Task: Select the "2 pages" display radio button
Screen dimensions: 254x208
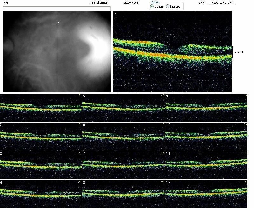Action: [x=168, y=6]
